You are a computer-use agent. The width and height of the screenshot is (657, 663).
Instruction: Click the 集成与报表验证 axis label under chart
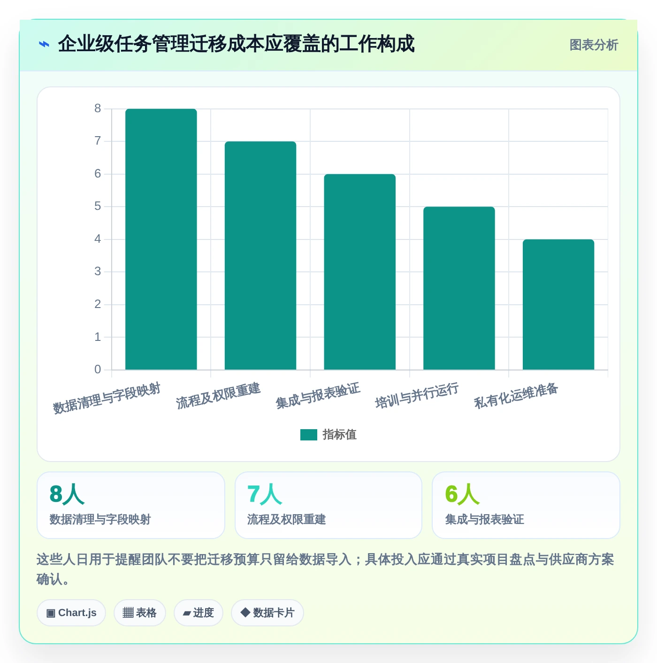pos(318,395)
